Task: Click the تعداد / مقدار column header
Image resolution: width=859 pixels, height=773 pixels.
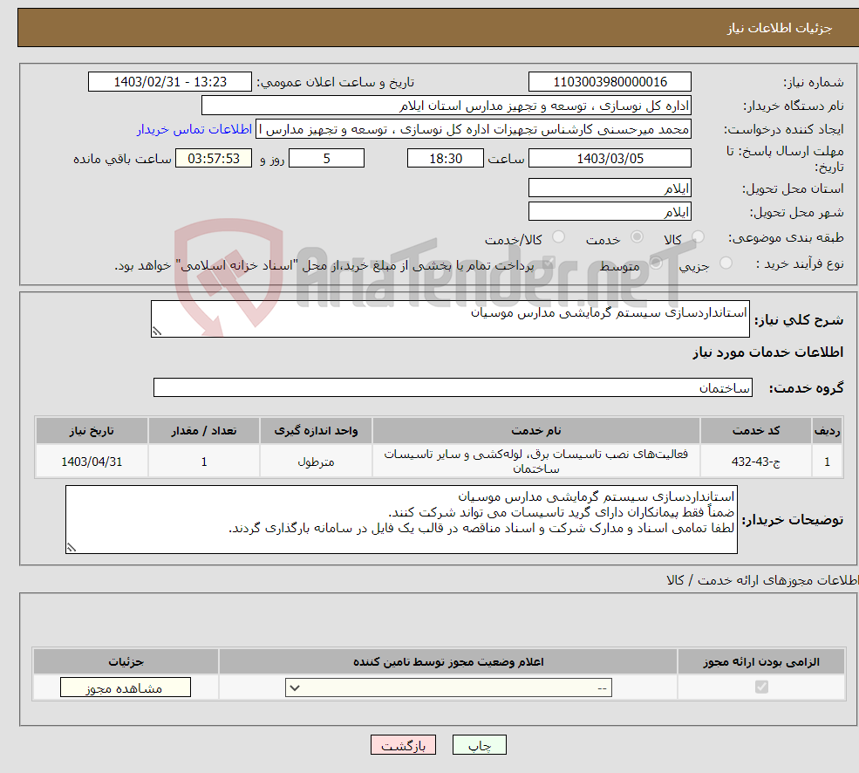Action: pyautogui.click(x=204, y=431)
